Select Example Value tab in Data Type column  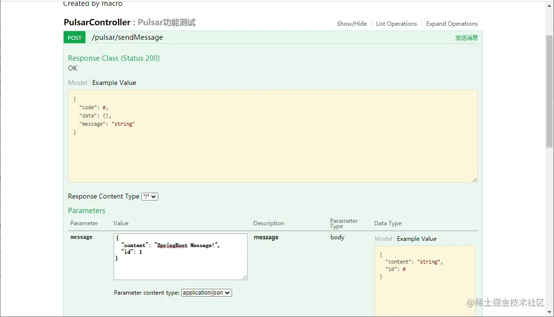point(417,238)
